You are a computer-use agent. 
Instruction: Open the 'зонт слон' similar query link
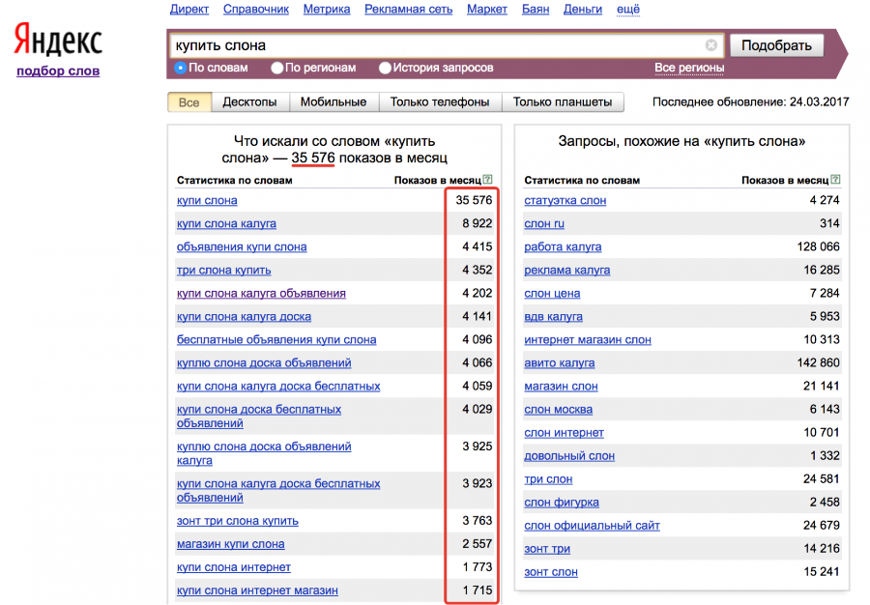point(551,573)
